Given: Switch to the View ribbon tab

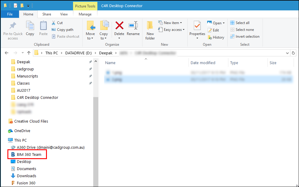Looking at the screenshot, I should point(64,14).
